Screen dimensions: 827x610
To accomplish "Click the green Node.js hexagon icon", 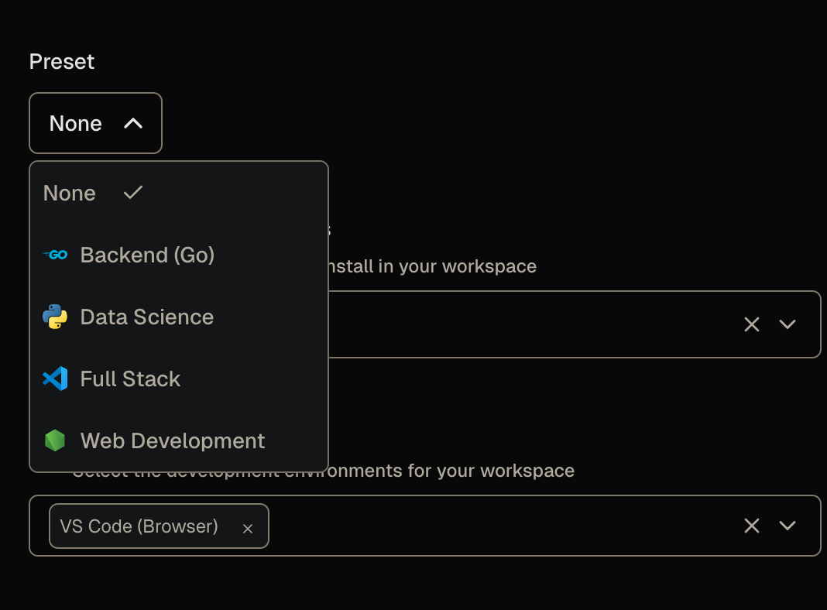I will [x=55, y=440].
